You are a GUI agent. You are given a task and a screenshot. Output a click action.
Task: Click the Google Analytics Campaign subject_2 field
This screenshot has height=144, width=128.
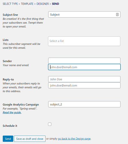point(84,104)
